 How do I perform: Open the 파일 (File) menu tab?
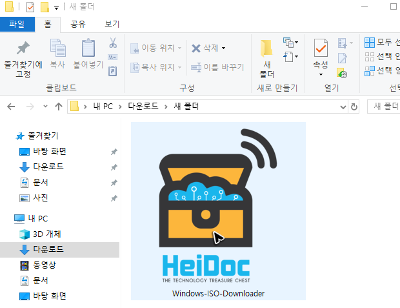coord(17,24)
